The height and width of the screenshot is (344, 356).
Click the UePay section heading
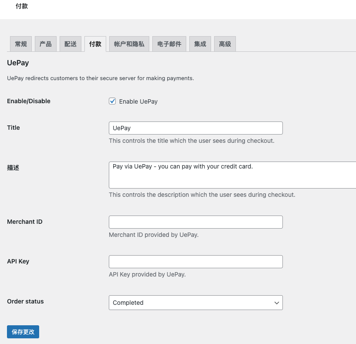tap(18, 63)
